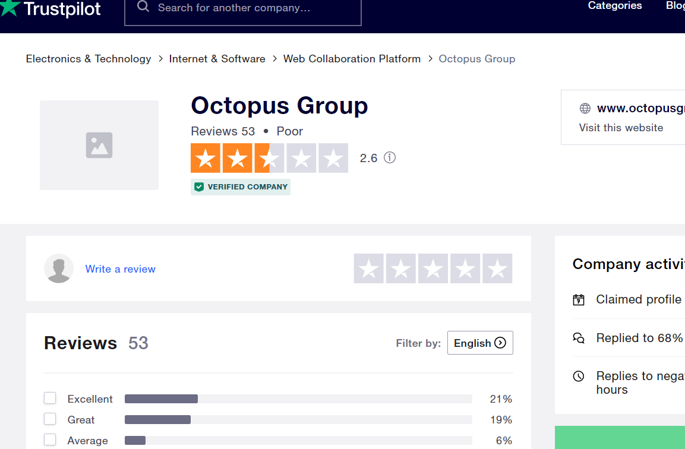Click the Write a review link
This screenshot has height=449, width=685.
tap(120, 269)
